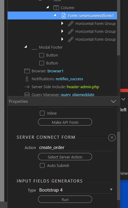This screenshot has height=208, width=128.
Task: Expand the first Horizontal Form Group node
Action: (x=62, y=23)
